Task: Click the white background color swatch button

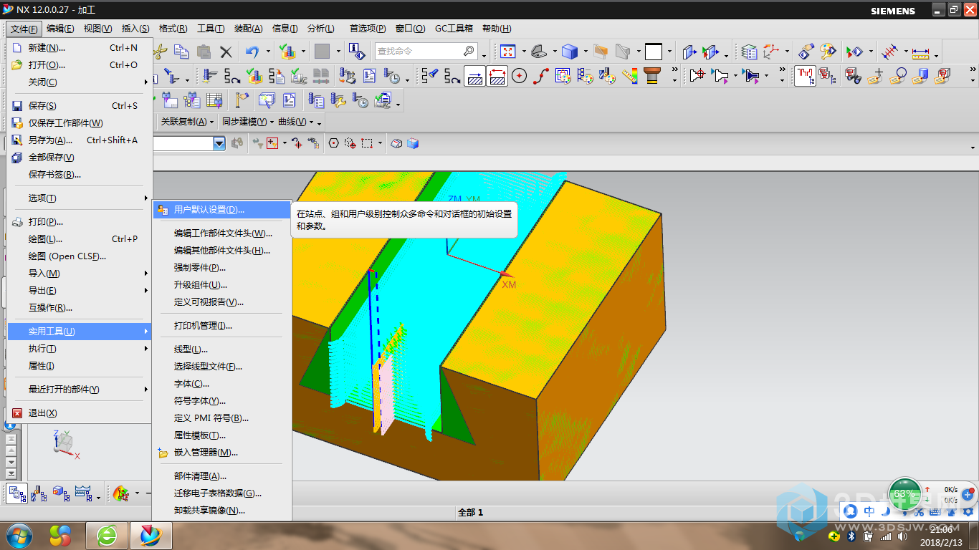Action: 654,52
